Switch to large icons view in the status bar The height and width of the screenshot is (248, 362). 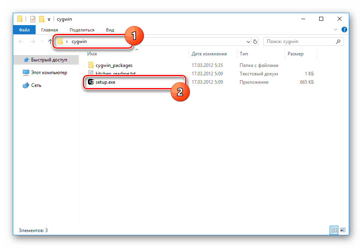[x=343, y=230]
